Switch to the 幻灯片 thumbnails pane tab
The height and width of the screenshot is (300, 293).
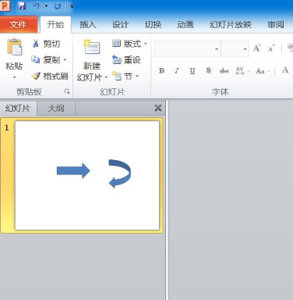(x=18, y=108)
